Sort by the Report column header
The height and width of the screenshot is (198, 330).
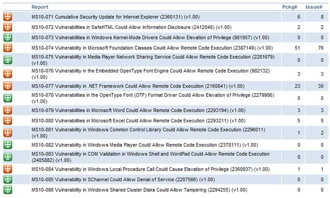click(x=40, y=7)
